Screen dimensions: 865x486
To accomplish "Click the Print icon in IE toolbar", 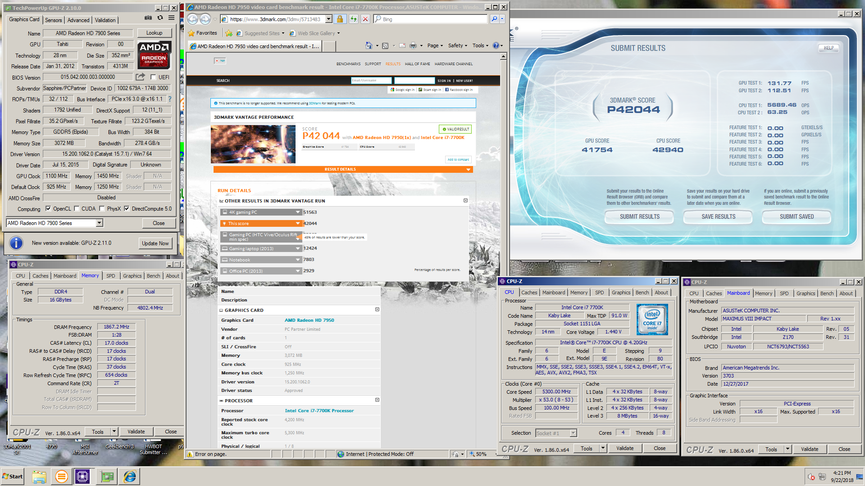I will [x=413, y=45].
